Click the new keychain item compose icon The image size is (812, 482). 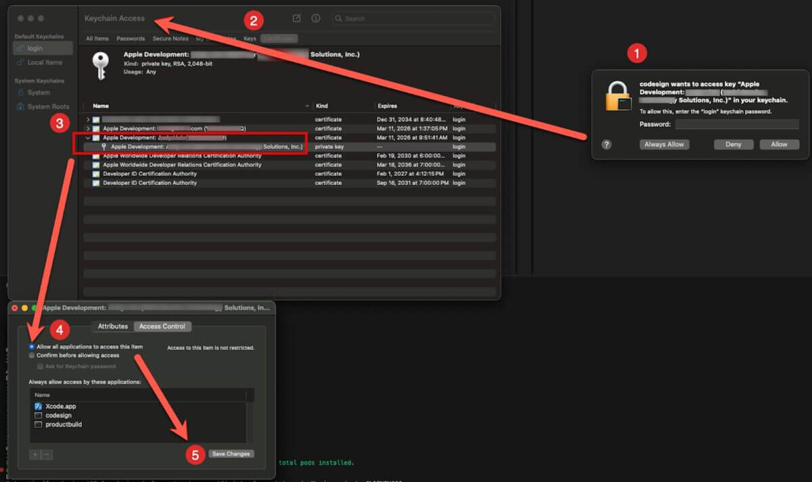pos(296,18)
